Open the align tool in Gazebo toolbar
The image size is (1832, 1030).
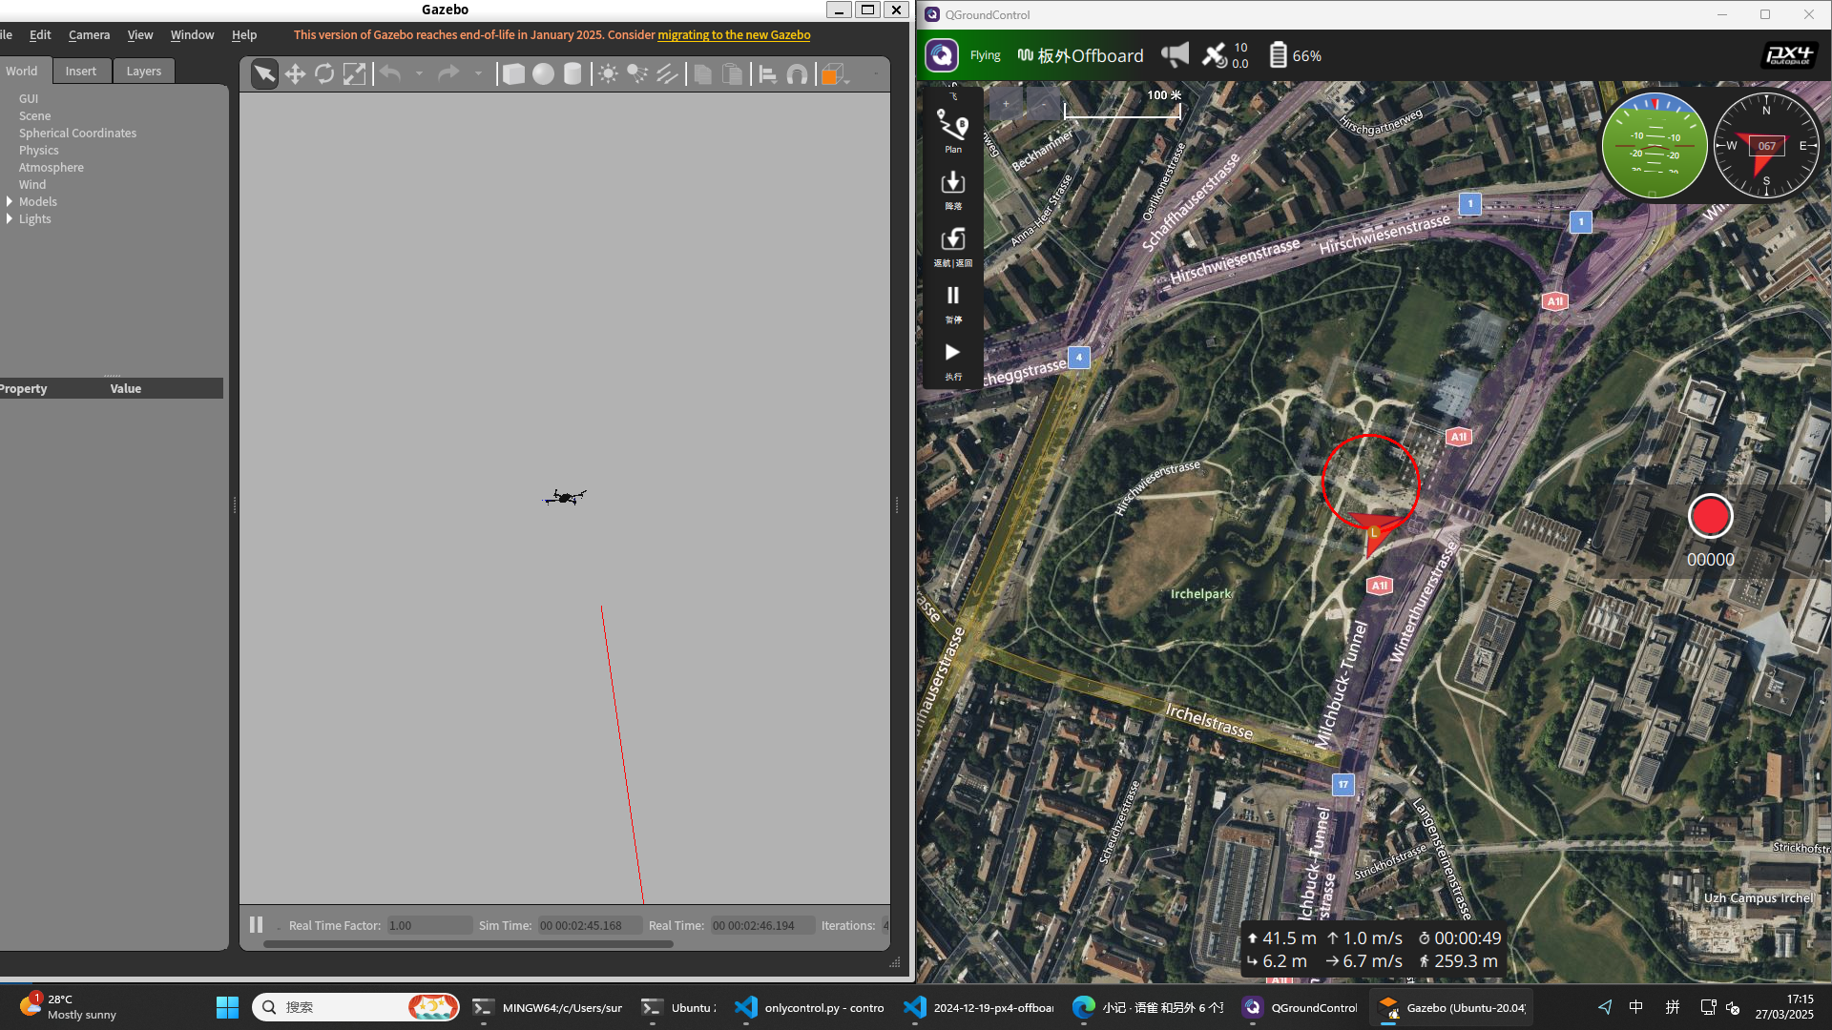coord(768,73)
